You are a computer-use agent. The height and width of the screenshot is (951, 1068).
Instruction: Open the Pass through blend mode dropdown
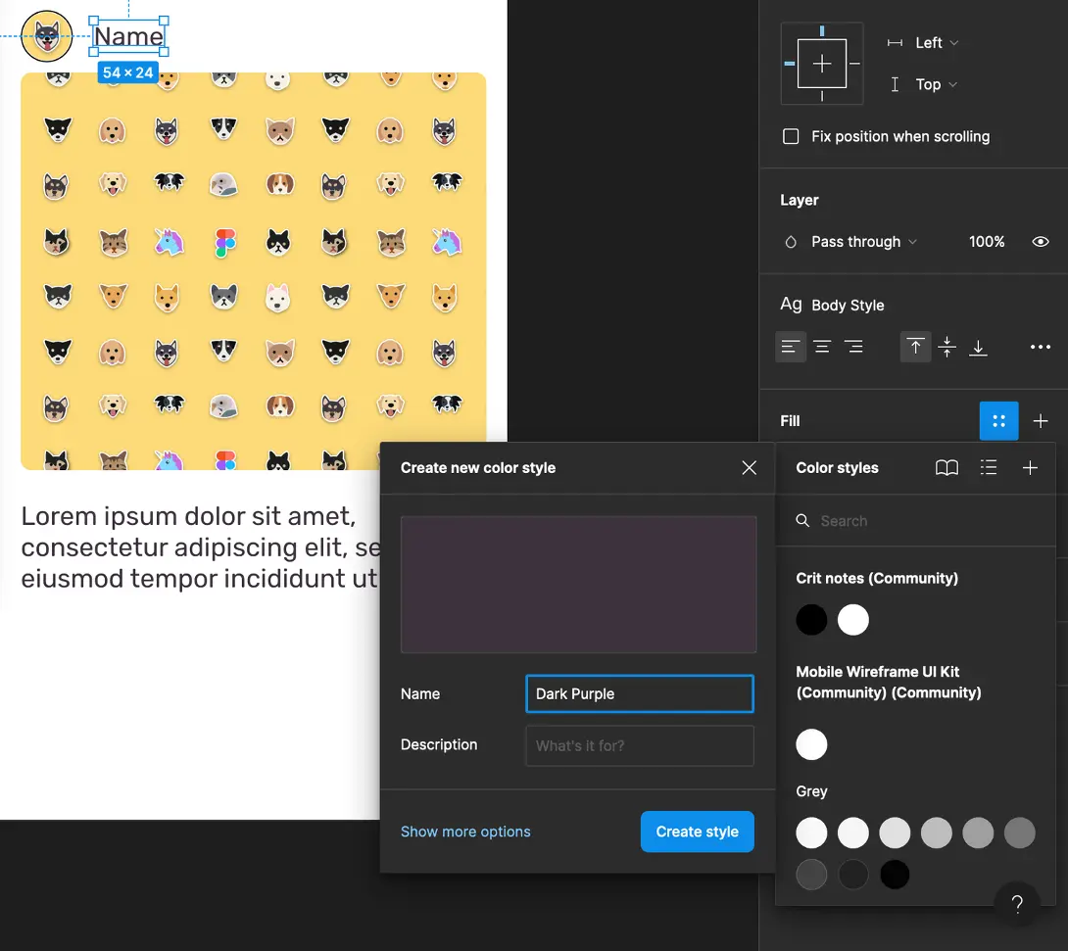863,242
